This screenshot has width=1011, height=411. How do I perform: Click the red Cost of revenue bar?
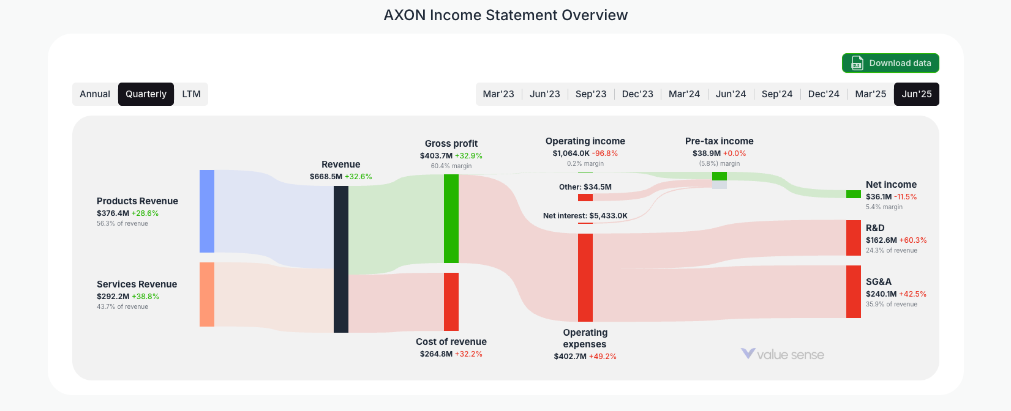click(x=451, y=302)
